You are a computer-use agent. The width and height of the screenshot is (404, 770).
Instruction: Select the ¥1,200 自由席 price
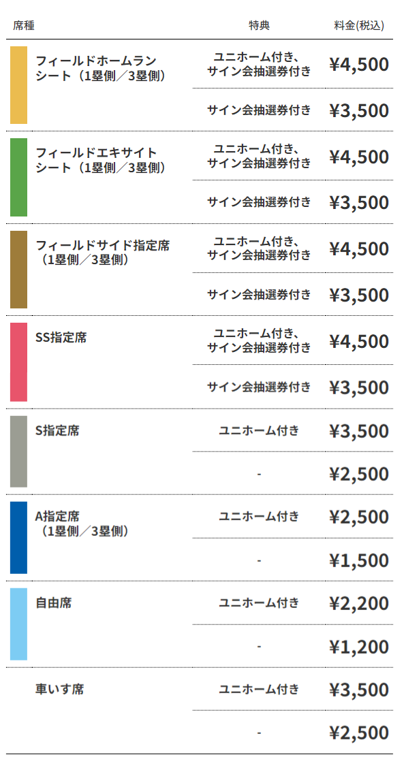point(359,646)
